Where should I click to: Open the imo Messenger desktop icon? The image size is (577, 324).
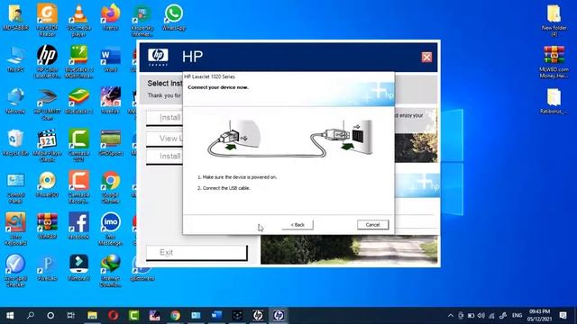point(110,229)
